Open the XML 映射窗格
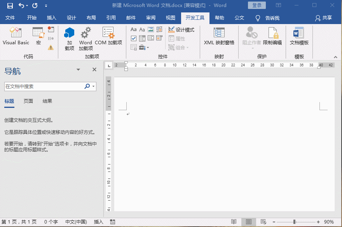This screenshot has width=342, height=227. (219, 36)
